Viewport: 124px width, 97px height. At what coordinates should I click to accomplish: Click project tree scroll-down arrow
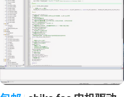click(x=23, y=65)
